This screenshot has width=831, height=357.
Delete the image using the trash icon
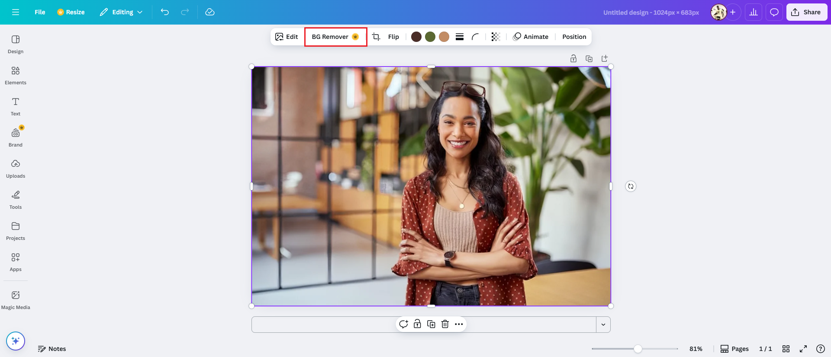point(445,324)
